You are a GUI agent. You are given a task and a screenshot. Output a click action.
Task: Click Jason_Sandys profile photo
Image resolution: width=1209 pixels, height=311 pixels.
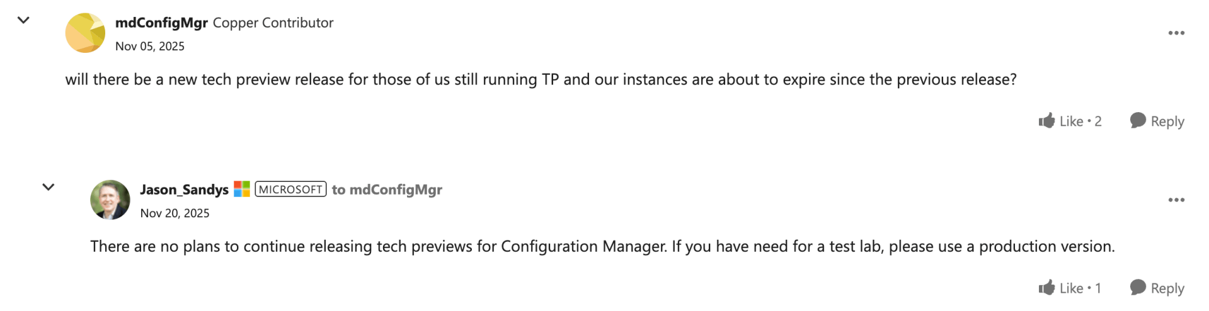(x=110, y=200)
